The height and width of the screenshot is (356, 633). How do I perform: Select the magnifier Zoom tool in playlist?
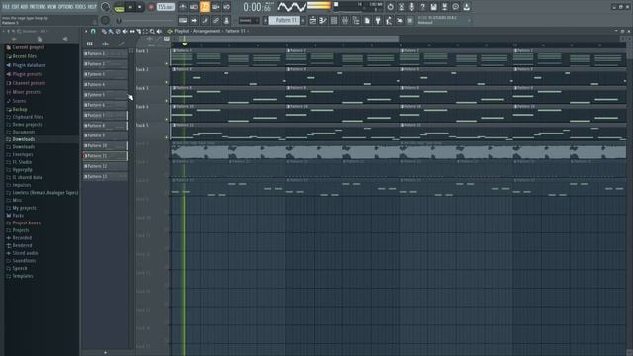(152, 31)
